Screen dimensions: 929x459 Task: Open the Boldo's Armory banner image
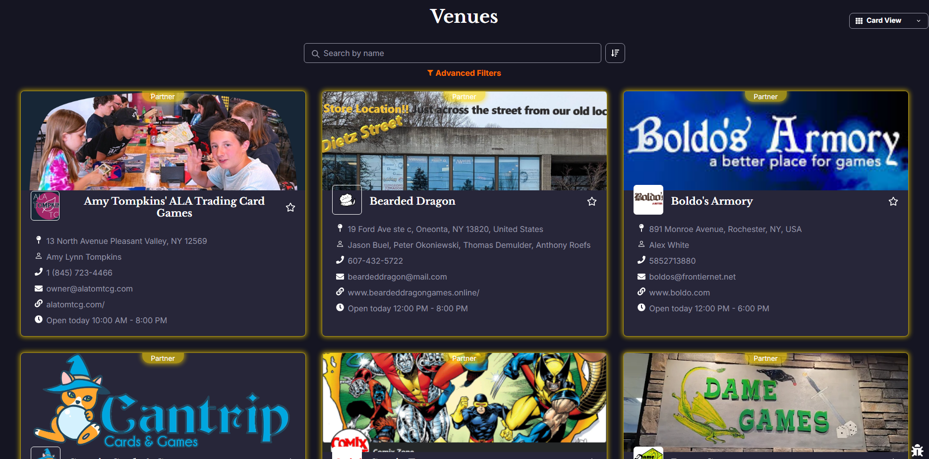(x=766, y=141)
